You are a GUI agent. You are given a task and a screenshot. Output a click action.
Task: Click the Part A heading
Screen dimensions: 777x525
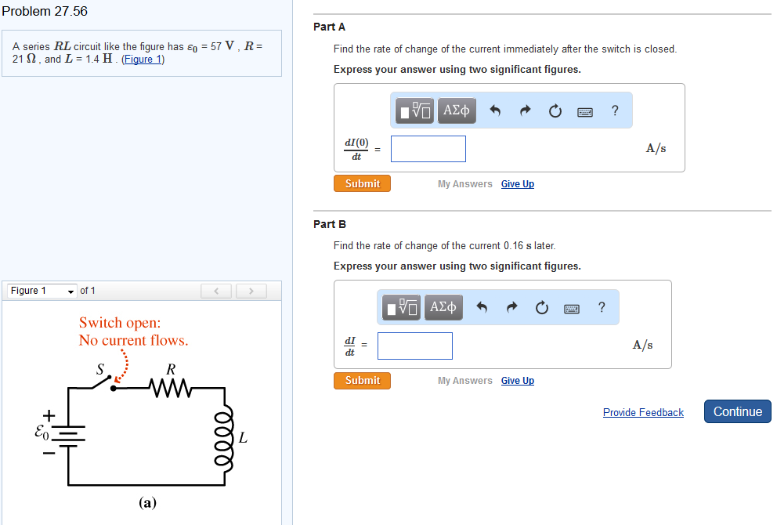pos(329,27)
